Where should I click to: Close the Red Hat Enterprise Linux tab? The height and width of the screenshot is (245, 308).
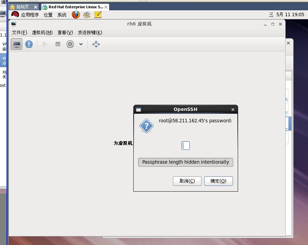coord(106,7)
